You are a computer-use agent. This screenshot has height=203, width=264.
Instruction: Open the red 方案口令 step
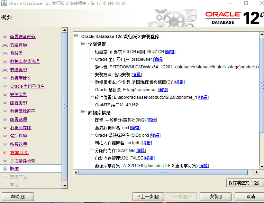point(19,153)
